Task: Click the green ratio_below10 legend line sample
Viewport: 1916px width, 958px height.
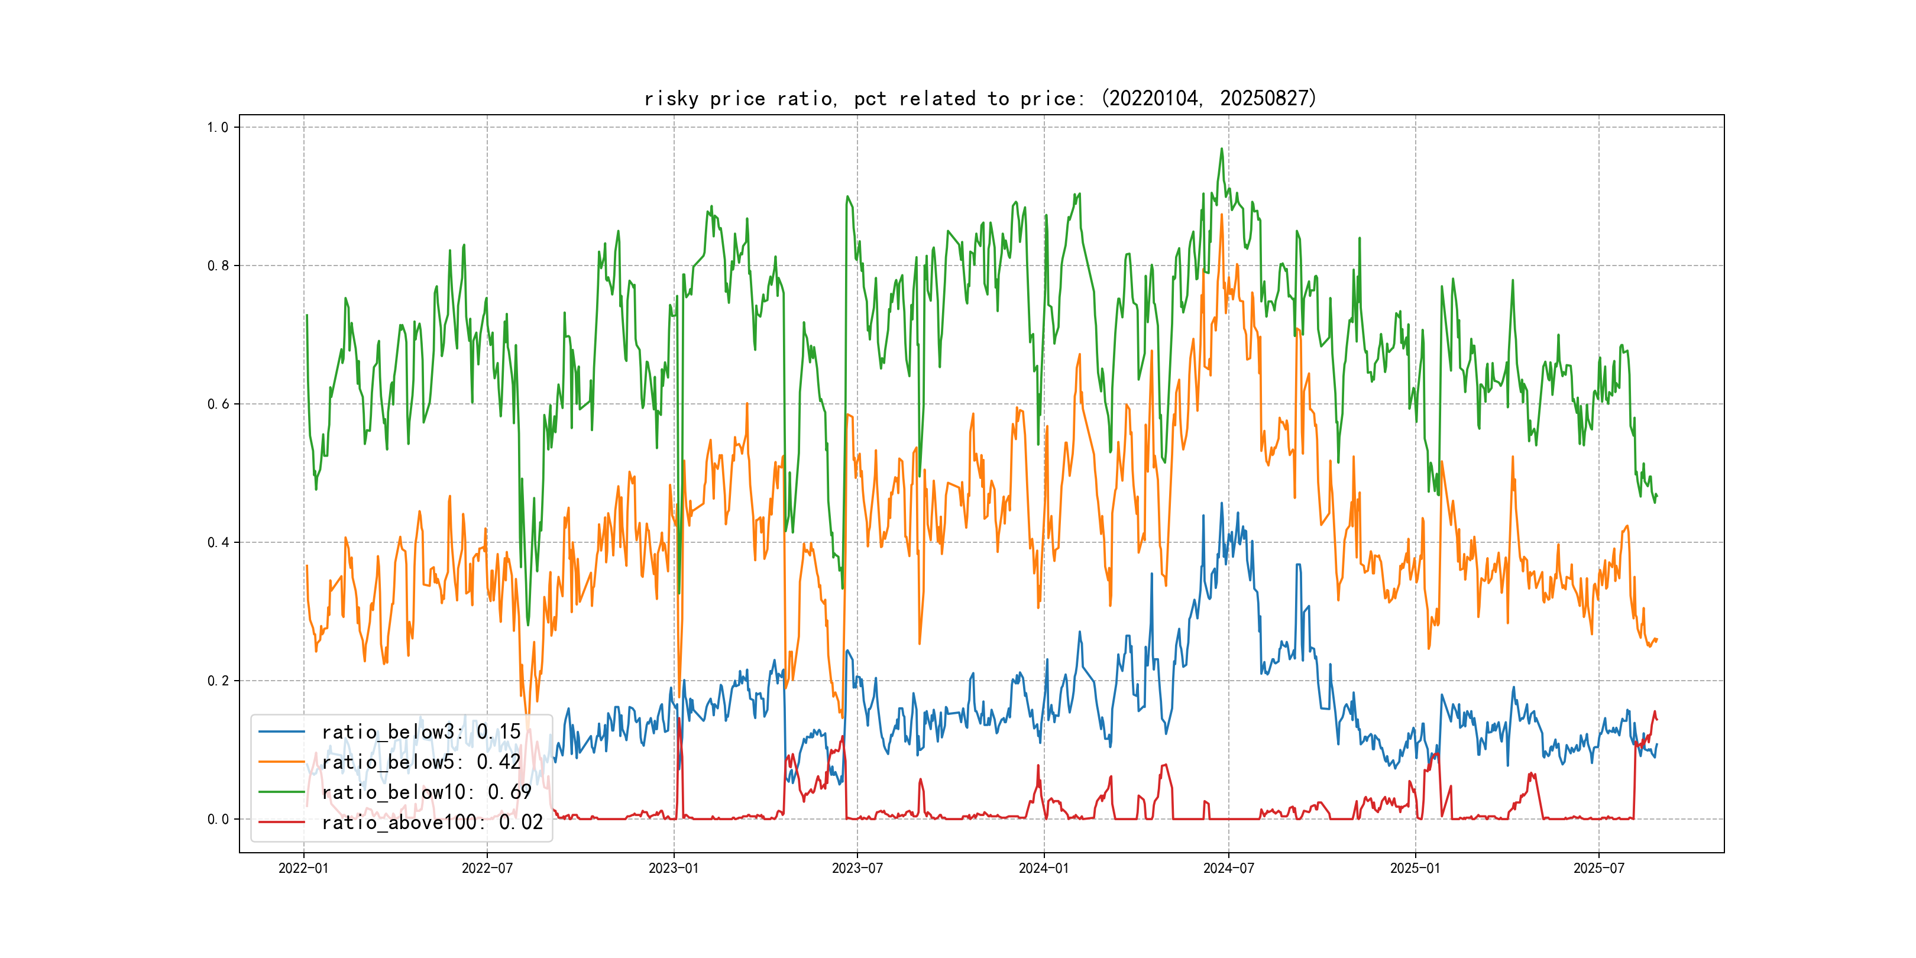Action: pos(281,792)
